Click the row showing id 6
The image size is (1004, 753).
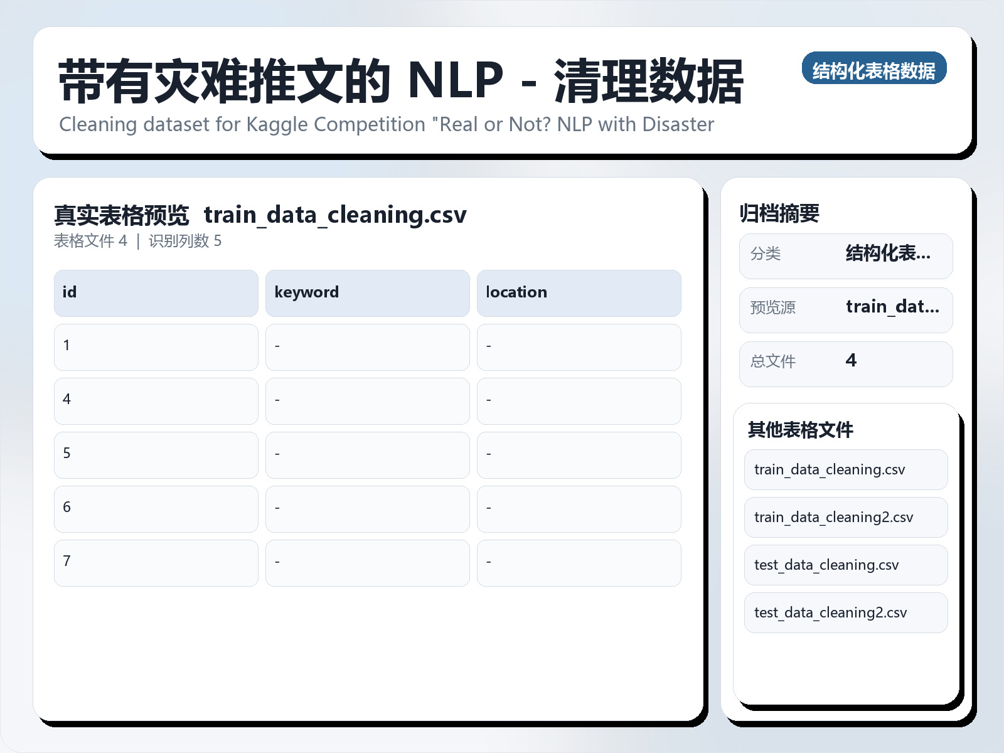156,509
